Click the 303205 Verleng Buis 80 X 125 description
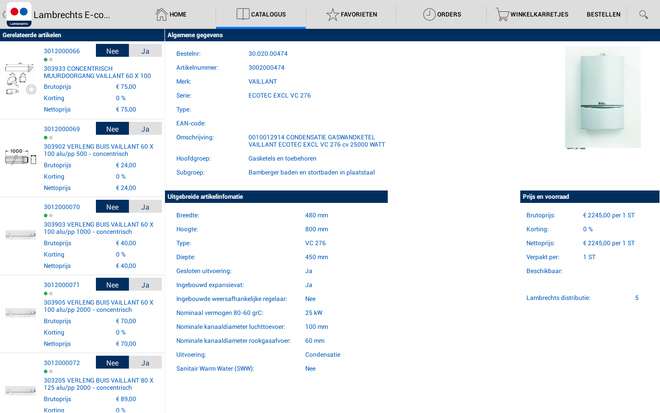The image size is (660, 413). (98, 384)
